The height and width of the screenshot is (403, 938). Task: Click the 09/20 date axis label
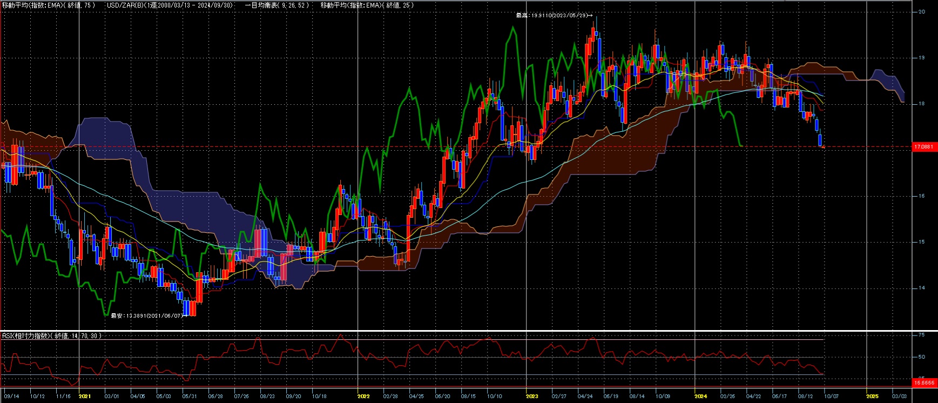(x=293, y=397)
